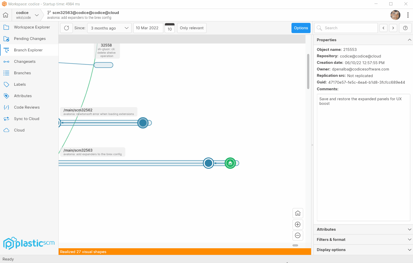Viewport: 413px width, 263px height.
Task: Open the '3 months ago' since dropdown
Action: coord(109,28)
